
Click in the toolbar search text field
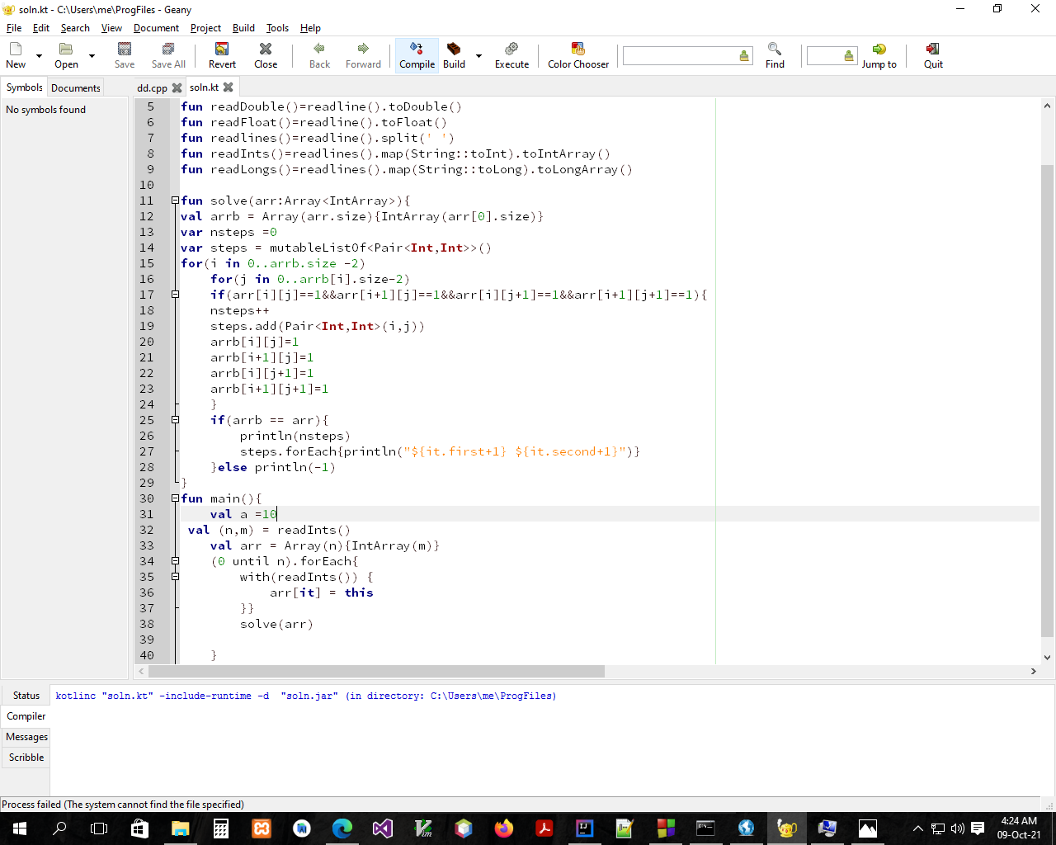click(681, 56)
